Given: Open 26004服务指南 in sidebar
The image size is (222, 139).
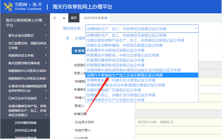Looking at the screenshot, I should 25,123.
